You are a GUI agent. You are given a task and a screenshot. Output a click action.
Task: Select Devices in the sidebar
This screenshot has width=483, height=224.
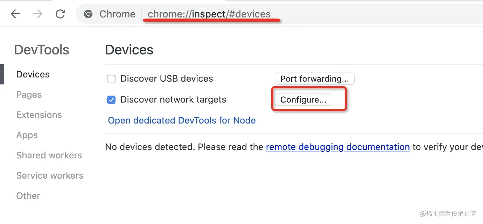33,74
